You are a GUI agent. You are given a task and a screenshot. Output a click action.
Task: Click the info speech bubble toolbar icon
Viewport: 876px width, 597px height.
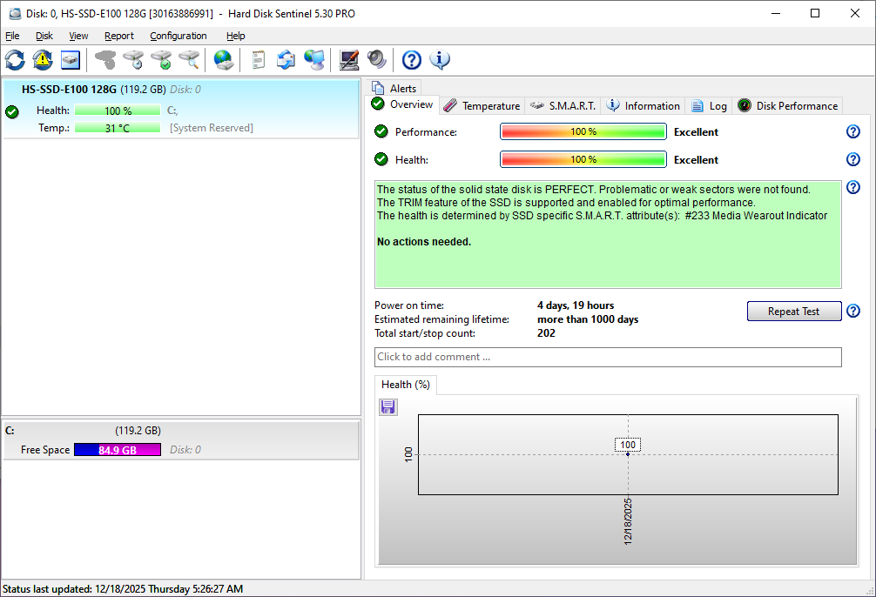point(440,60)
